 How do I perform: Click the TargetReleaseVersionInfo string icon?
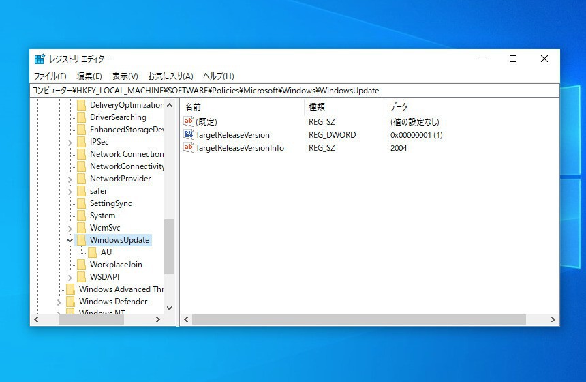pos(189,147)
